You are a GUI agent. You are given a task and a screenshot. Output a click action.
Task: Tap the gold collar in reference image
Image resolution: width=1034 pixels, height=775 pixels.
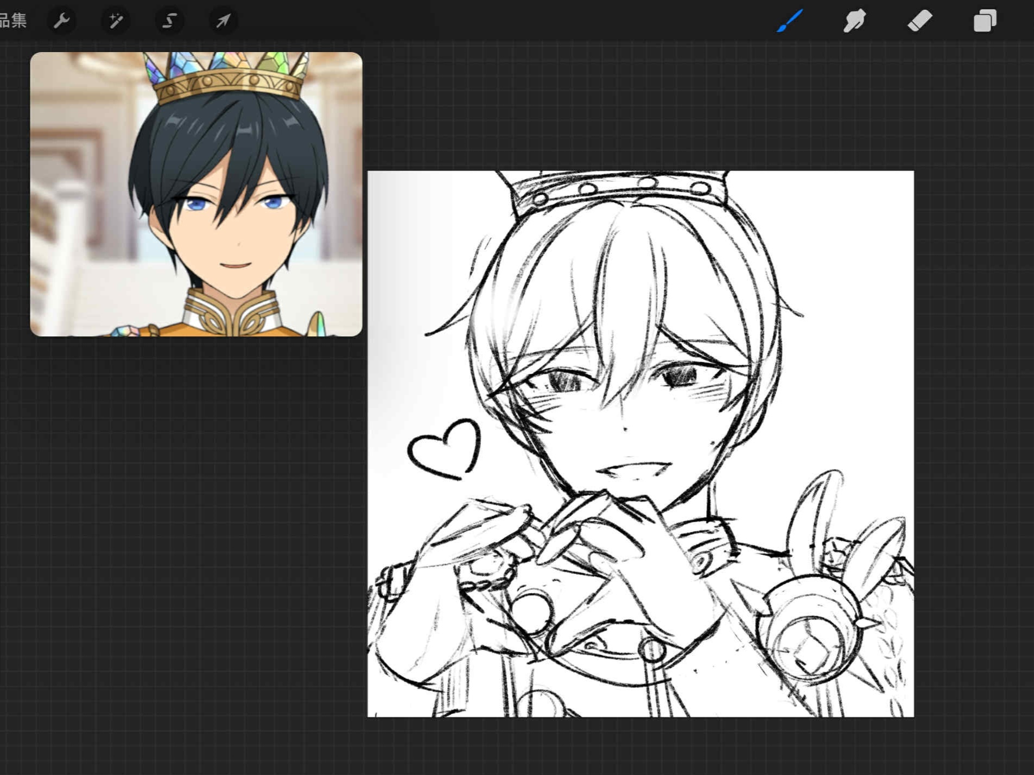click(x=232, y=313)
